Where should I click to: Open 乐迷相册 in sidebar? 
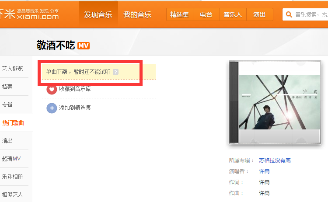tap(13, 177)
